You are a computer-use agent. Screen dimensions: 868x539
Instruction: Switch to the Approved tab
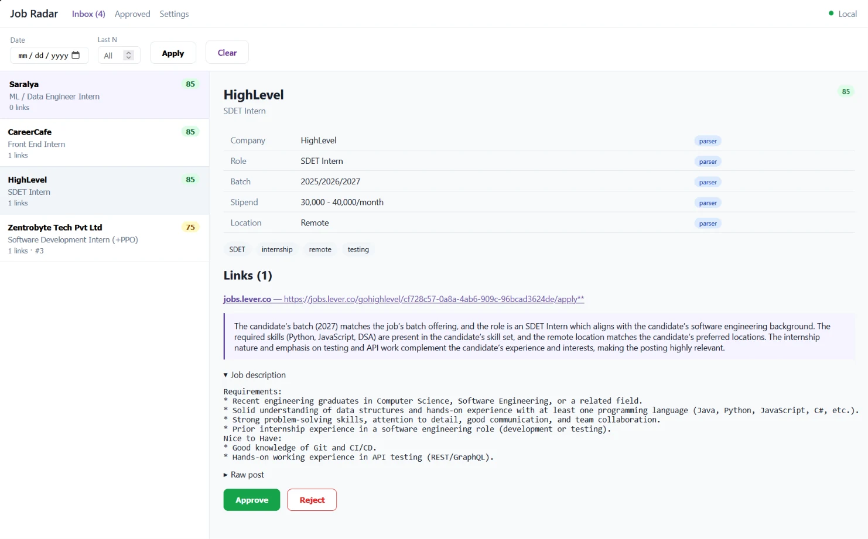pyautogui.click(x=132, y=13)
